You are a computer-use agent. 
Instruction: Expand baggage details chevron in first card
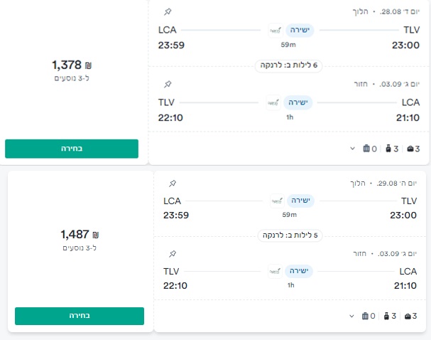(351, 149)
